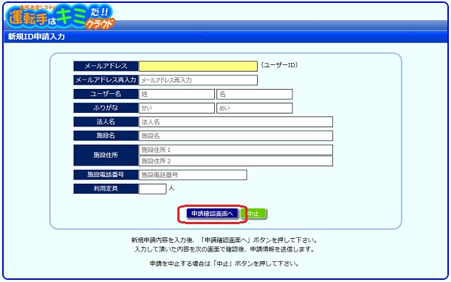Click the 施設電話番号 label cell
This screenshot has height=282, width=451.
[x=106, y=175]
